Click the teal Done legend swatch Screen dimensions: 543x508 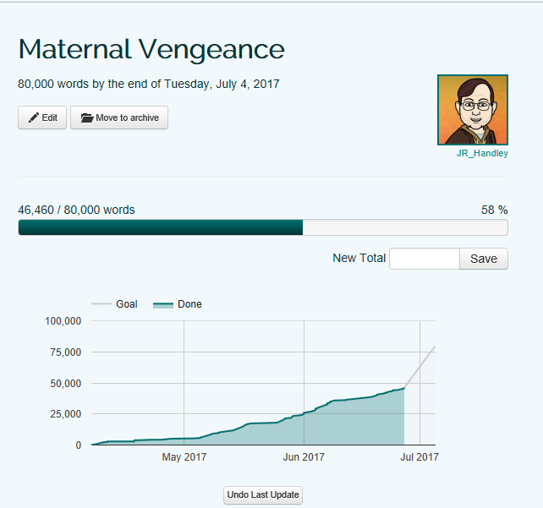163,304
